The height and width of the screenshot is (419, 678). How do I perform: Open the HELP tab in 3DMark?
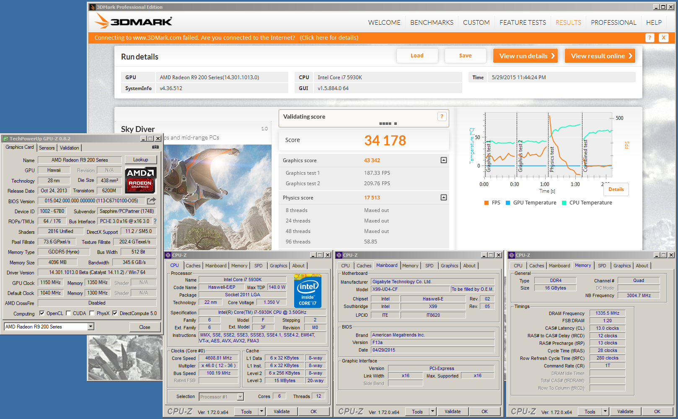[654, 23]
